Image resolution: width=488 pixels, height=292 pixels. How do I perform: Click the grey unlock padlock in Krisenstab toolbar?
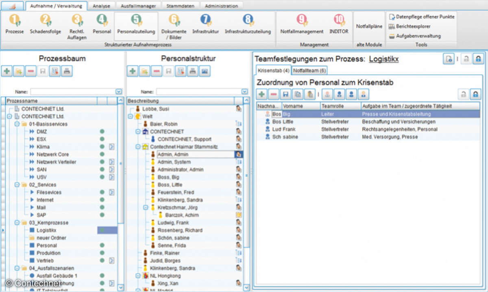pos(463,94)
